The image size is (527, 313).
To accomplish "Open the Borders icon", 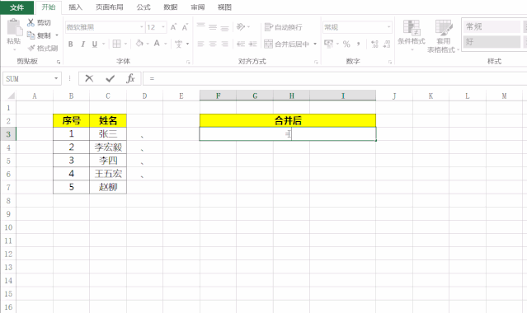I will (116, 44).
